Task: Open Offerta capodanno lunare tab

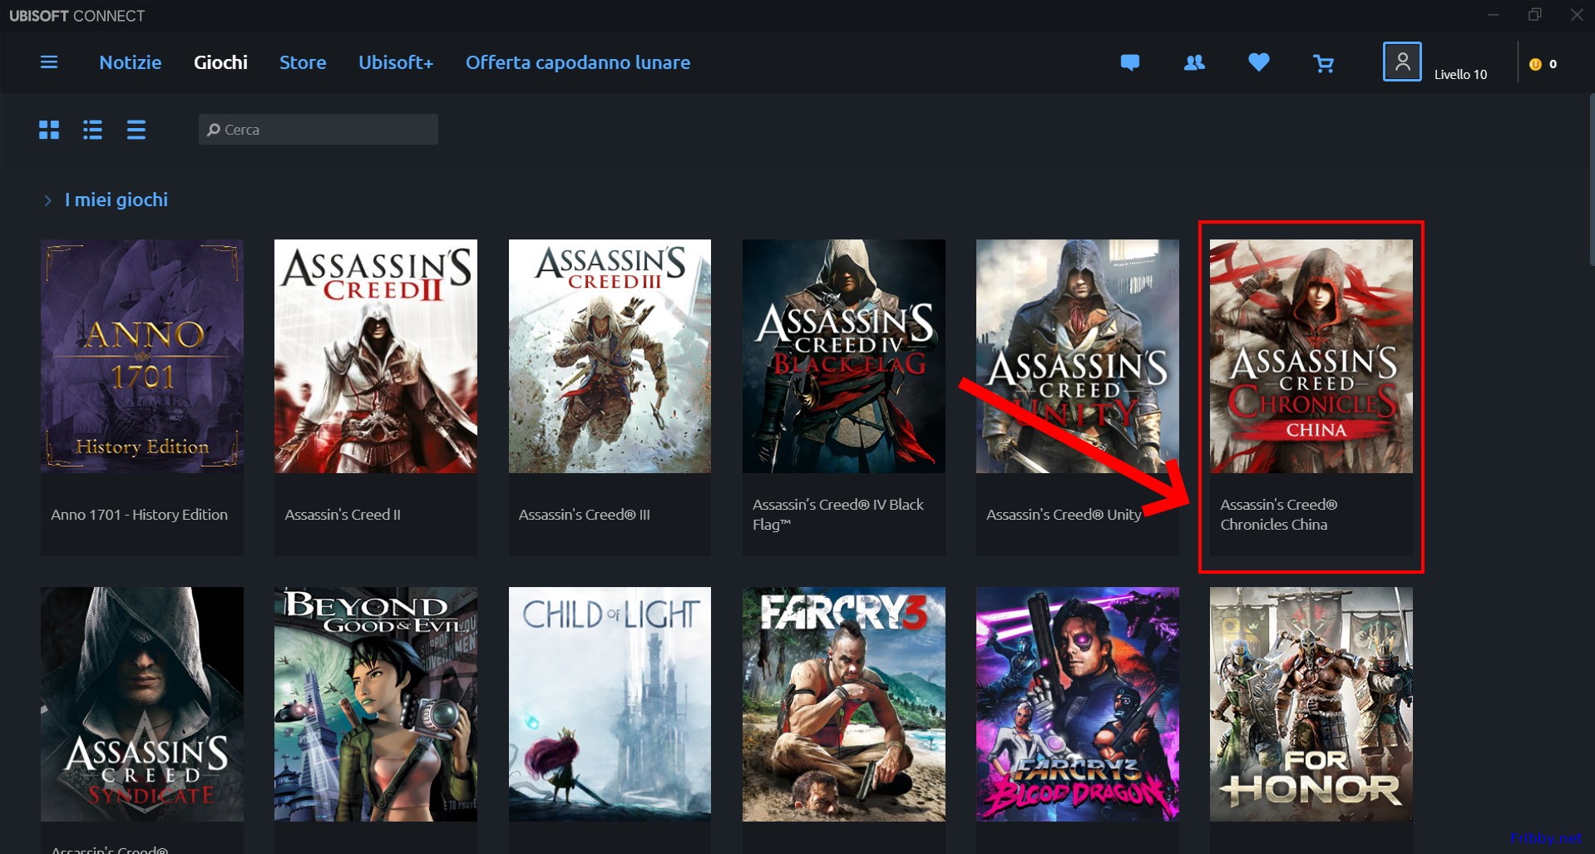Action: [x=578, y=62]
